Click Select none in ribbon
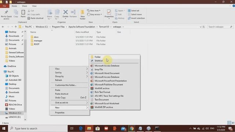Screen dimensions: 235x132 point(135,14)
